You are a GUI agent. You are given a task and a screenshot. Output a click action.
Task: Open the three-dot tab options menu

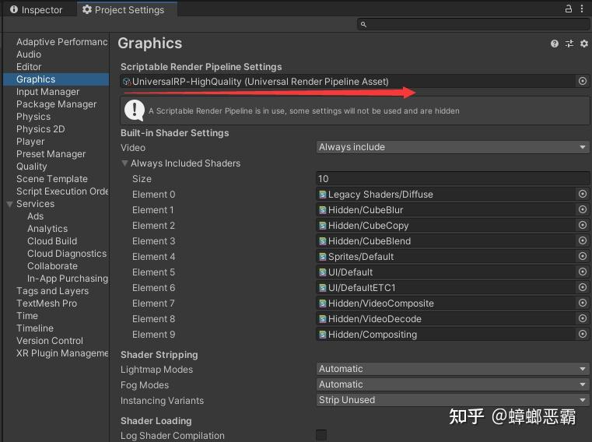tap(582, 9)
